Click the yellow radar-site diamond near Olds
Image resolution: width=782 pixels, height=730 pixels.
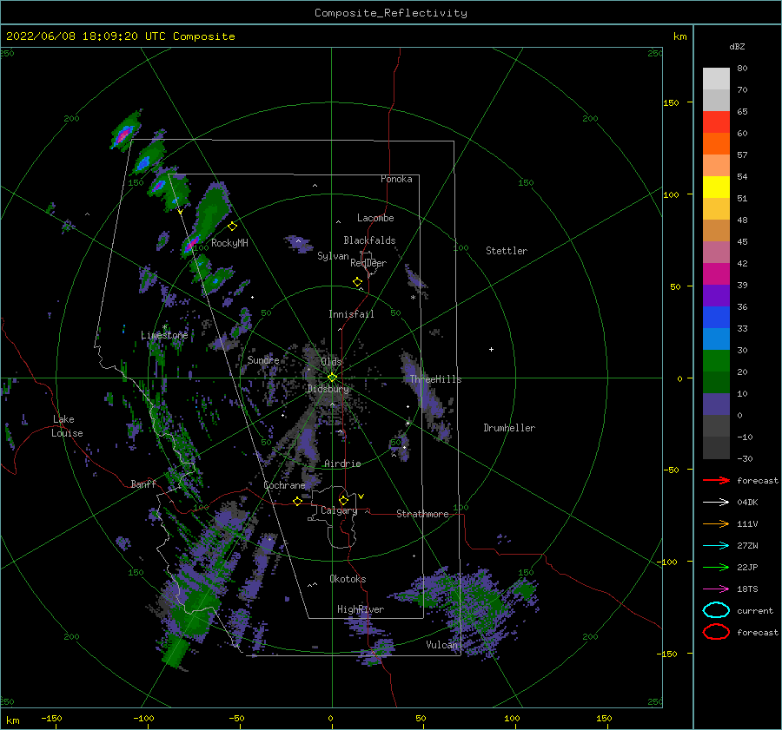[332, 378]
